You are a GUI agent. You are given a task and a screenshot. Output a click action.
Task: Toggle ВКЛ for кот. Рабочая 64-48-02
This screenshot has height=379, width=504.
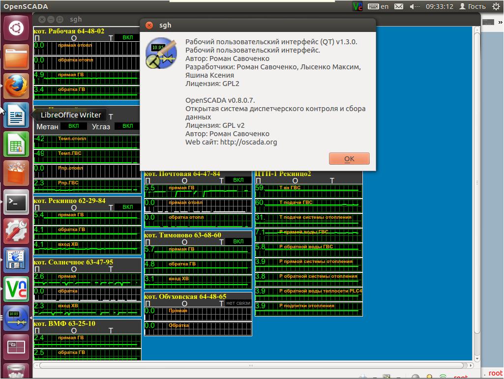coord(127,37)
